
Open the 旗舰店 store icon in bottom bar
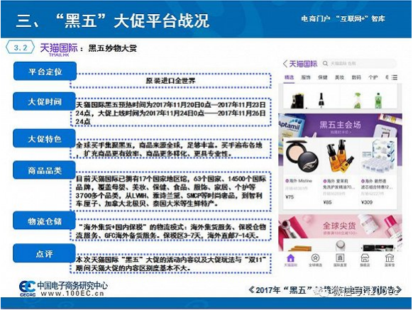point(365,258)
